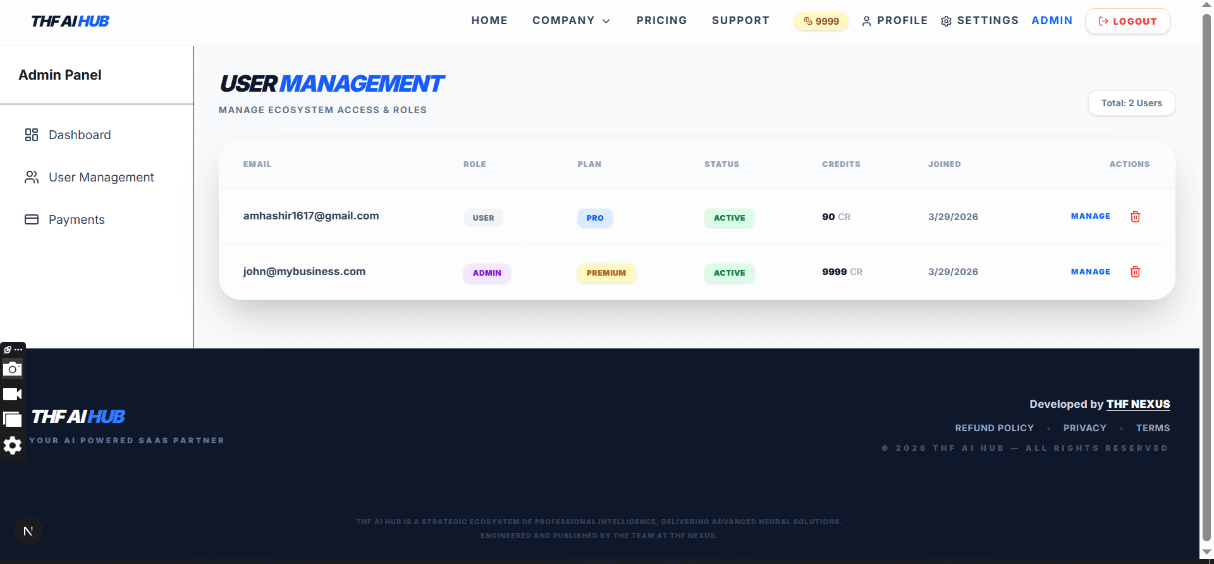Click the coins icon on the 9999 credits badge

point(808,21)
